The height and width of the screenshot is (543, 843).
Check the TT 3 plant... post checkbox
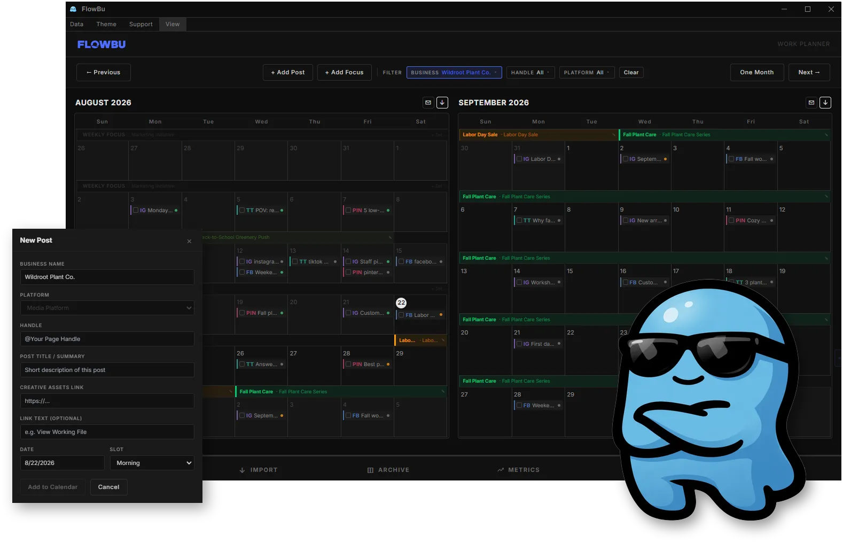(x=732, y=282)
